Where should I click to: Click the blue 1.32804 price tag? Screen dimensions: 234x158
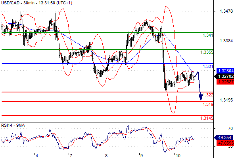[225, 71]
